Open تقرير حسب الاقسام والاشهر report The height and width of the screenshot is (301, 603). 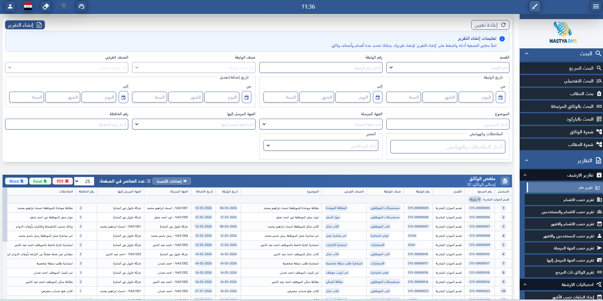pyautogui.click(x=564, y=224)
